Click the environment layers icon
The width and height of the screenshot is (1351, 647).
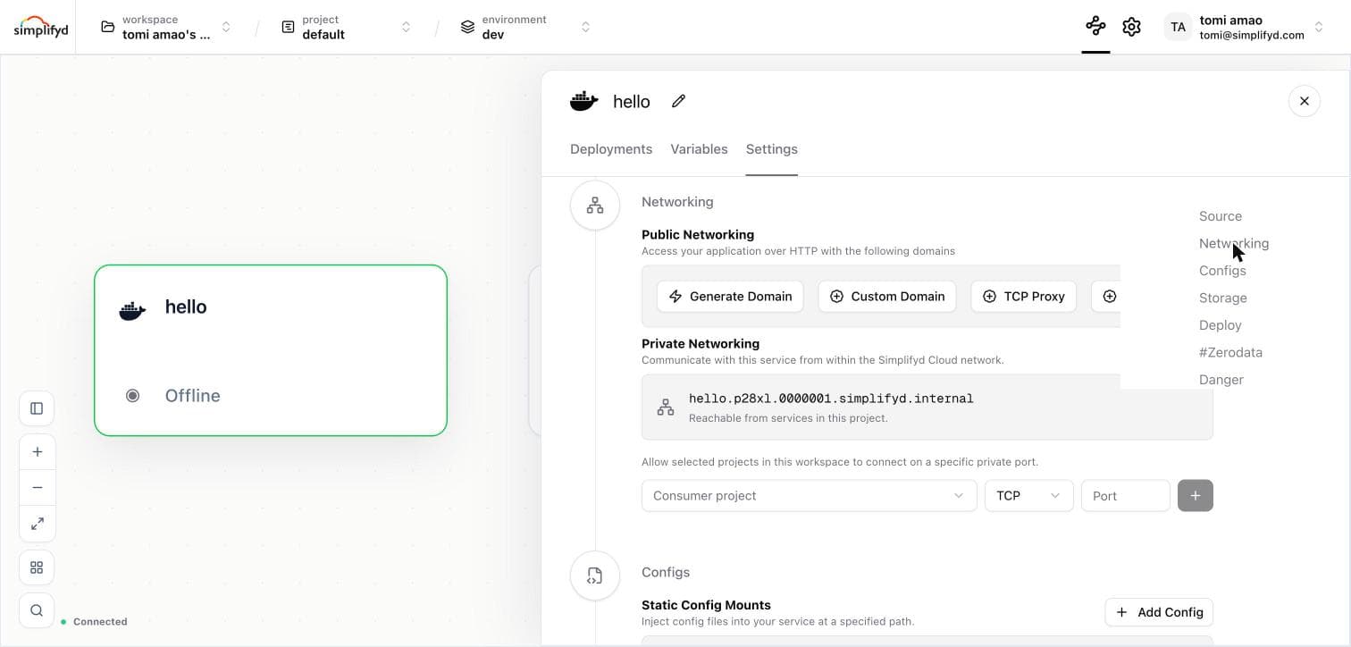click(x=467, y=27)
